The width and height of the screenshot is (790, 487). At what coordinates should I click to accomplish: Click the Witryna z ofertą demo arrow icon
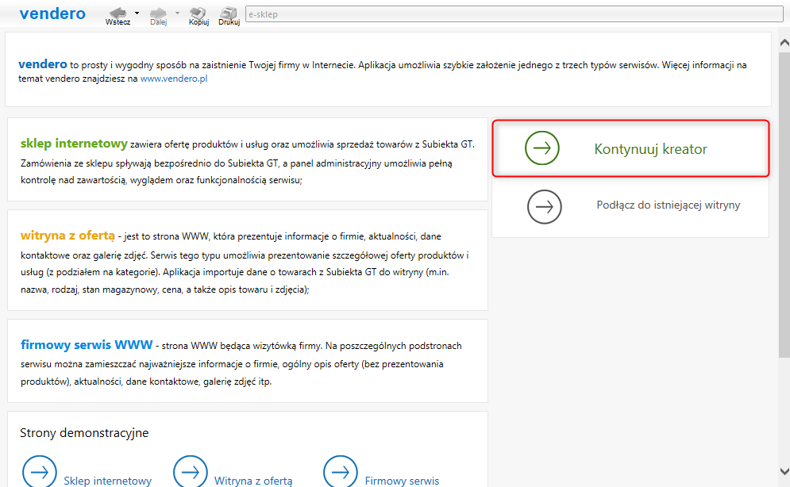[190, 472]
